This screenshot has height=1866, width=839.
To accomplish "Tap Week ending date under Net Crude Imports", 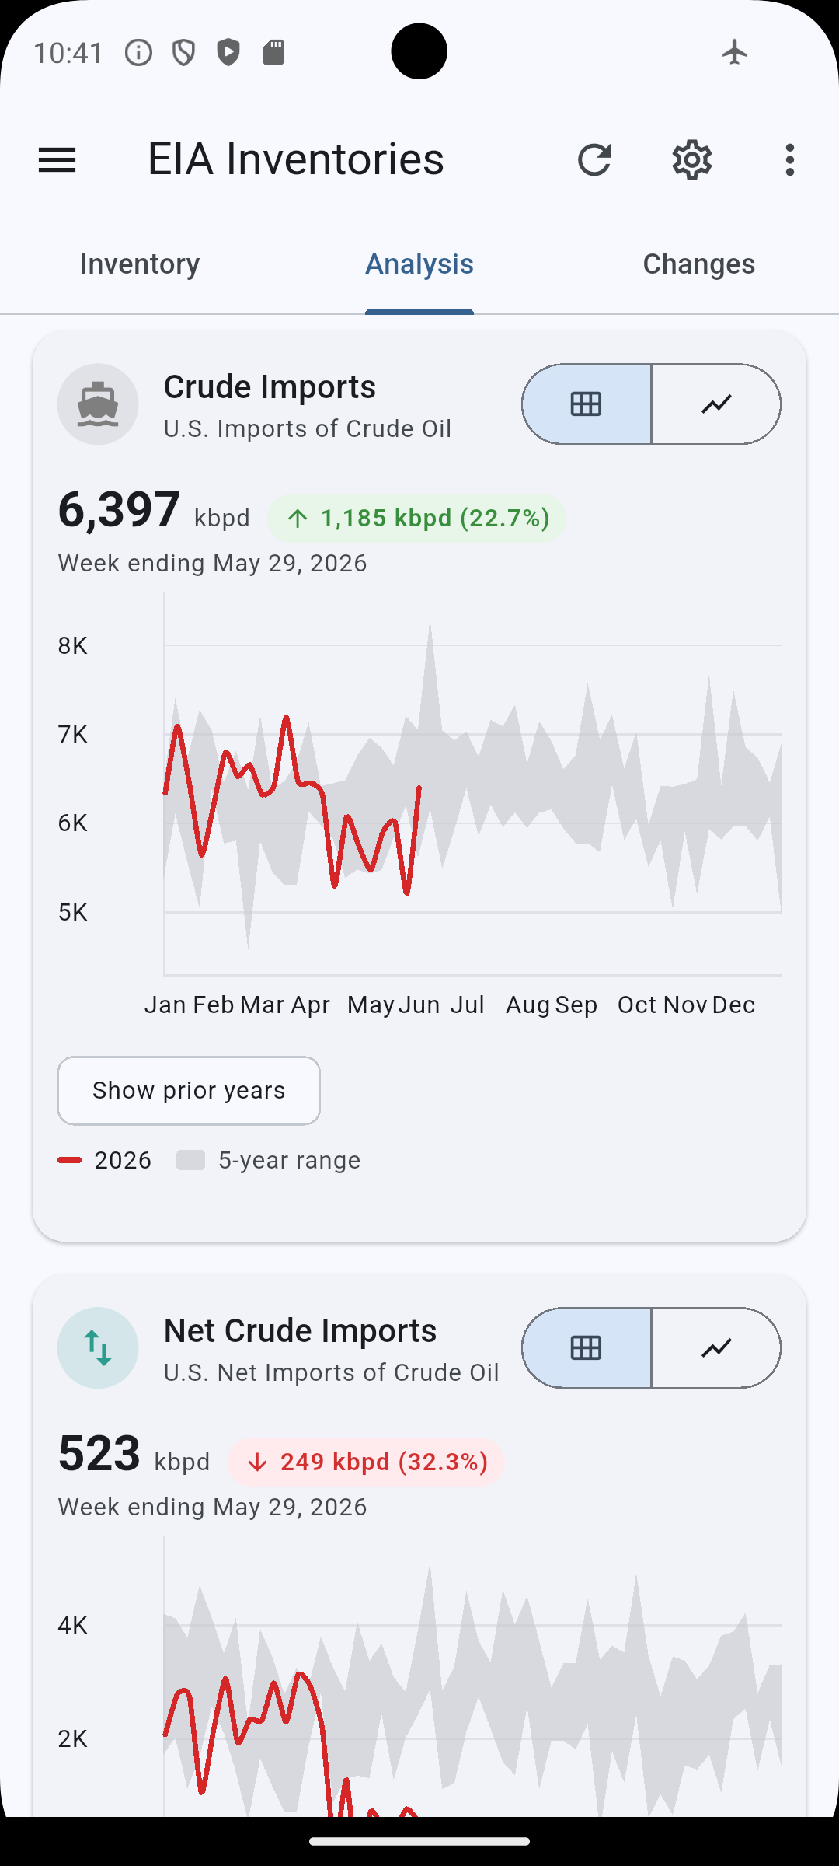I will 212,1507.
